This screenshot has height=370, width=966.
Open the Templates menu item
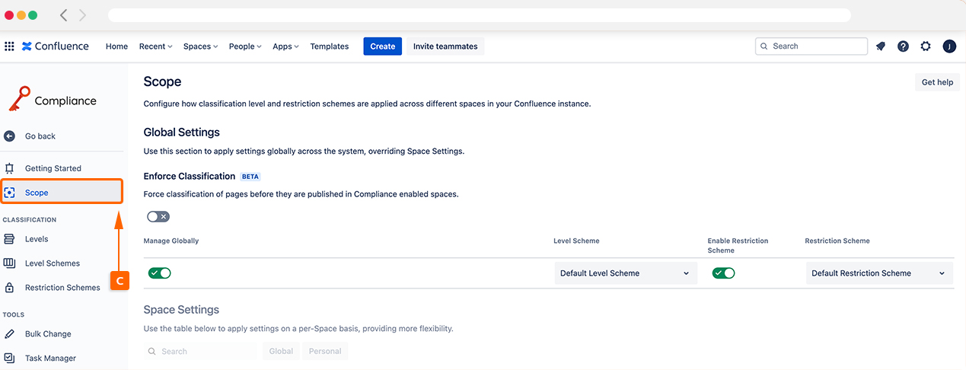click(329, 46)
